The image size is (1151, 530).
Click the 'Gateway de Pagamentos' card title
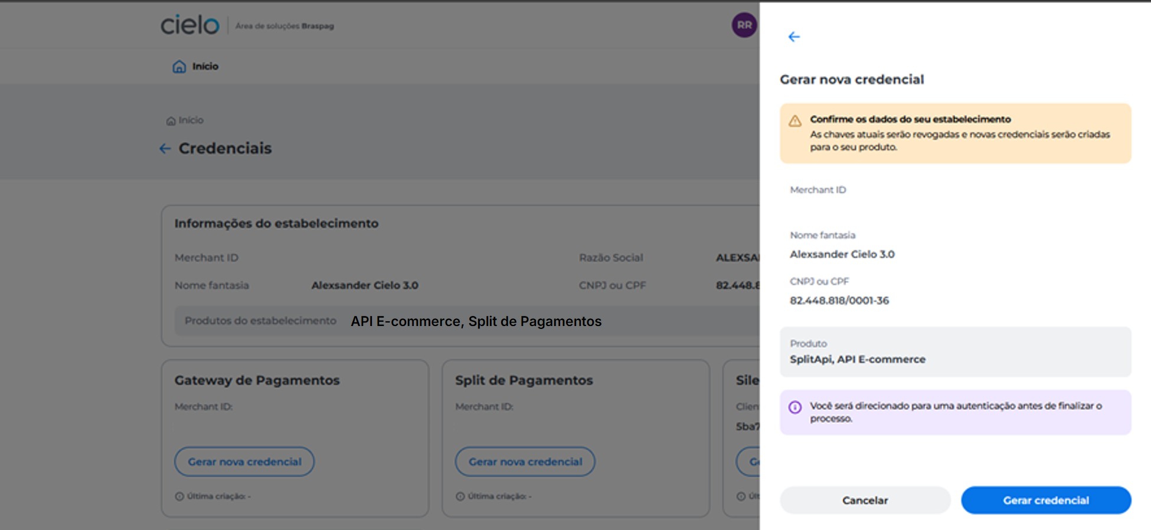coord(257,380)
